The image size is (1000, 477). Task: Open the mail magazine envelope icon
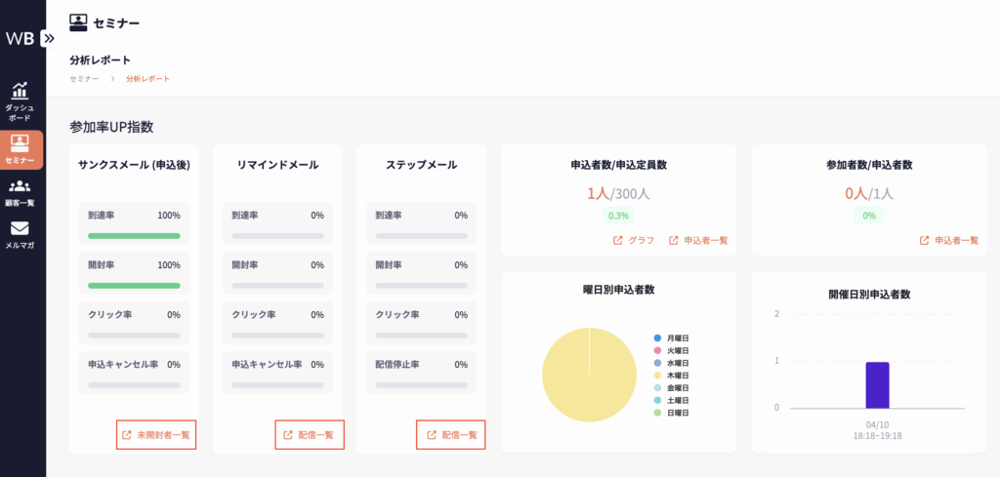20,229
